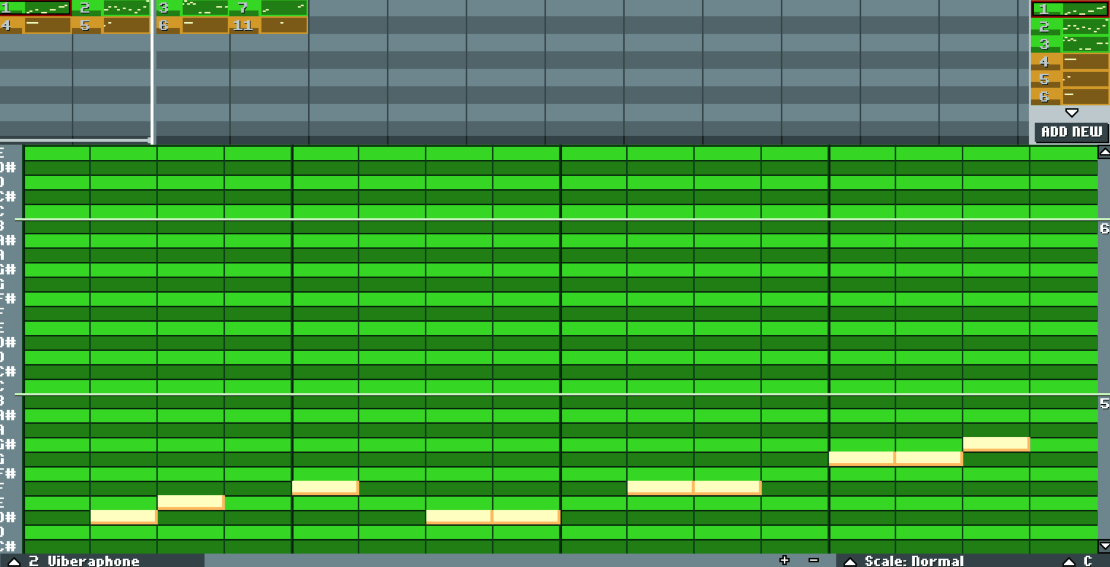
Task: Click pattern block 1 in the arrangement timeline
Action: [x=35, y=8]
